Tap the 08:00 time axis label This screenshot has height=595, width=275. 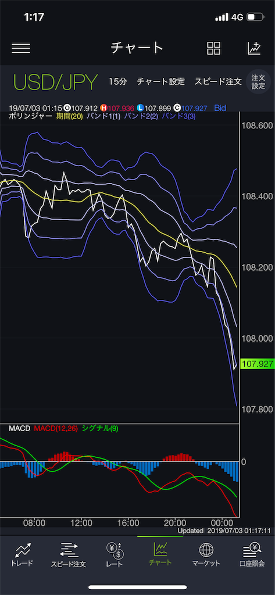click(x=34, y=522)
